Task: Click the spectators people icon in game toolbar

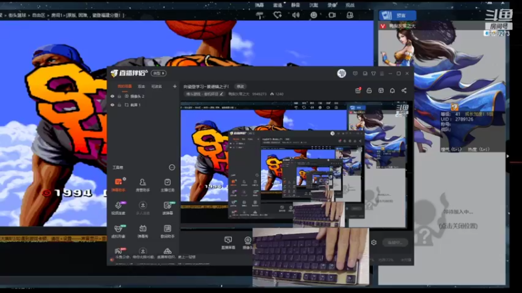Action: click(x=350, y=15)
